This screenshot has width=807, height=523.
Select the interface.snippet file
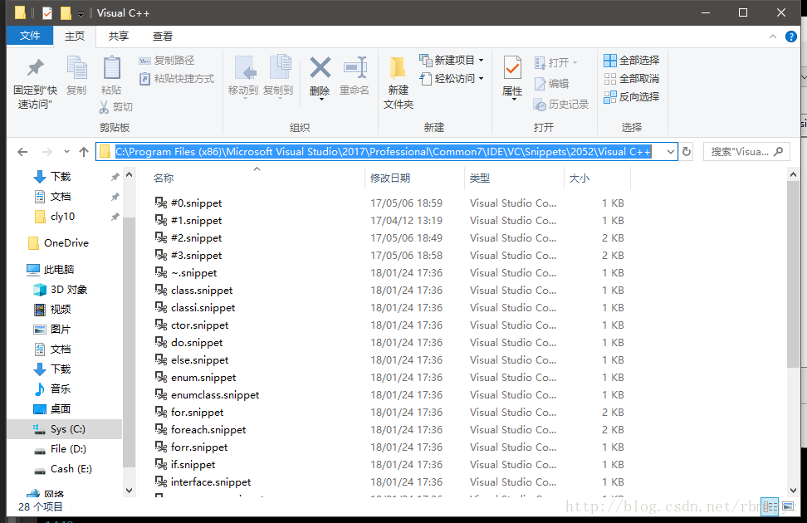tap(203, 482)
